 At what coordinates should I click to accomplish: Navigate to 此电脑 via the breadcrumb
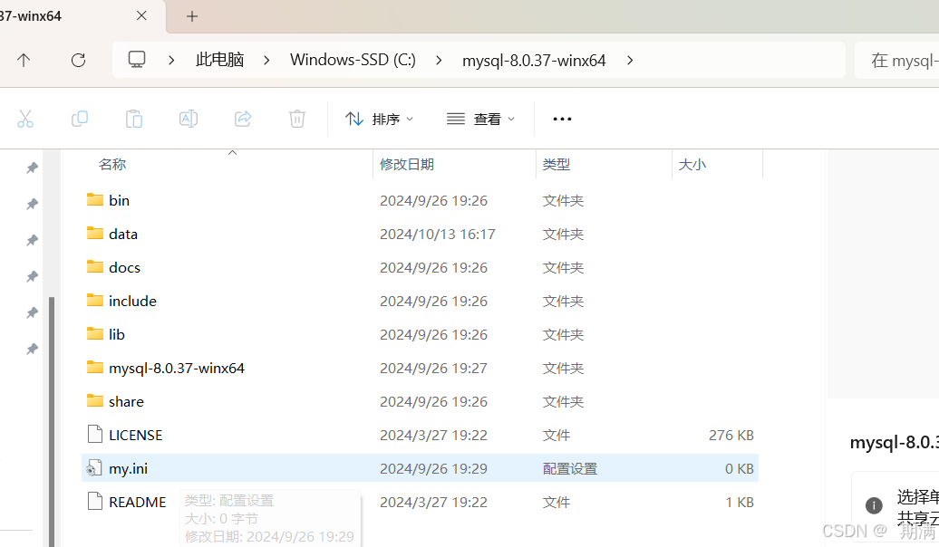(219, 60)
